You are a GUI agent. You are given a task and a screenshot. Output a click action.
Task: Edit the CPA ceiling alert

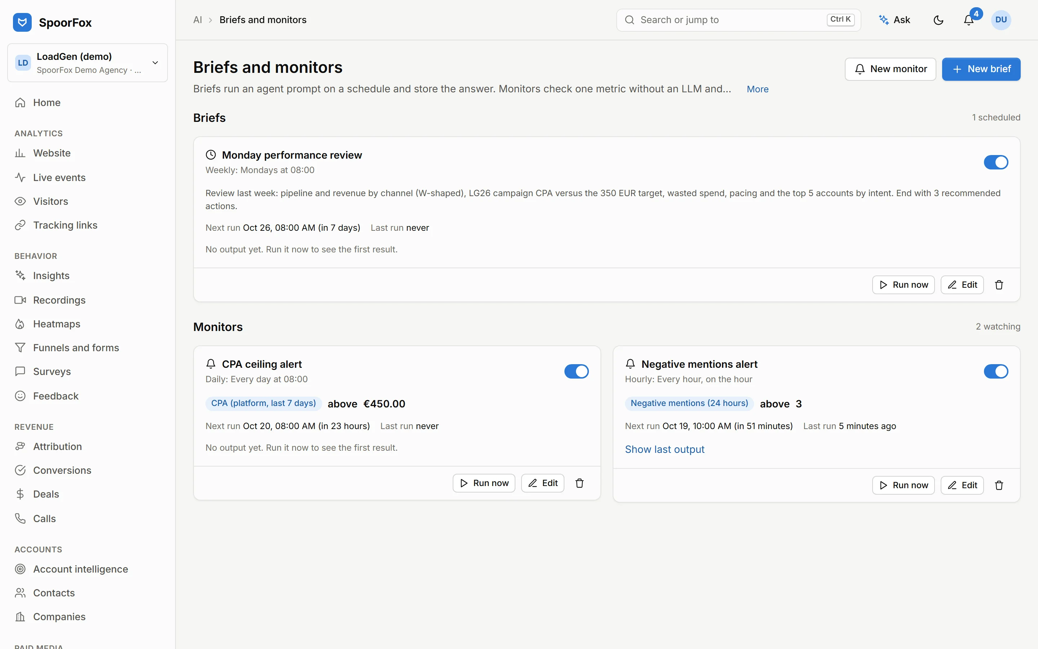pos(542,483)
